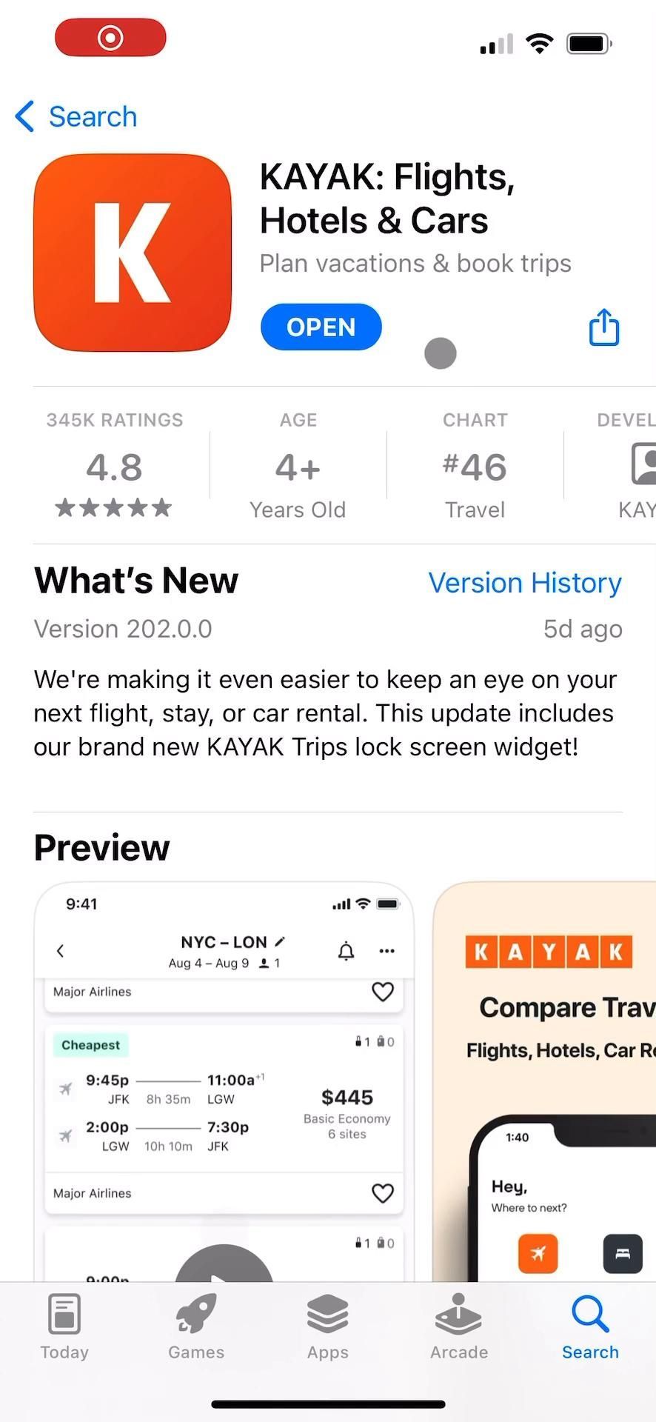
Task: Tap the heart icon on Cheapest flight
Action: click(382, 1193)
